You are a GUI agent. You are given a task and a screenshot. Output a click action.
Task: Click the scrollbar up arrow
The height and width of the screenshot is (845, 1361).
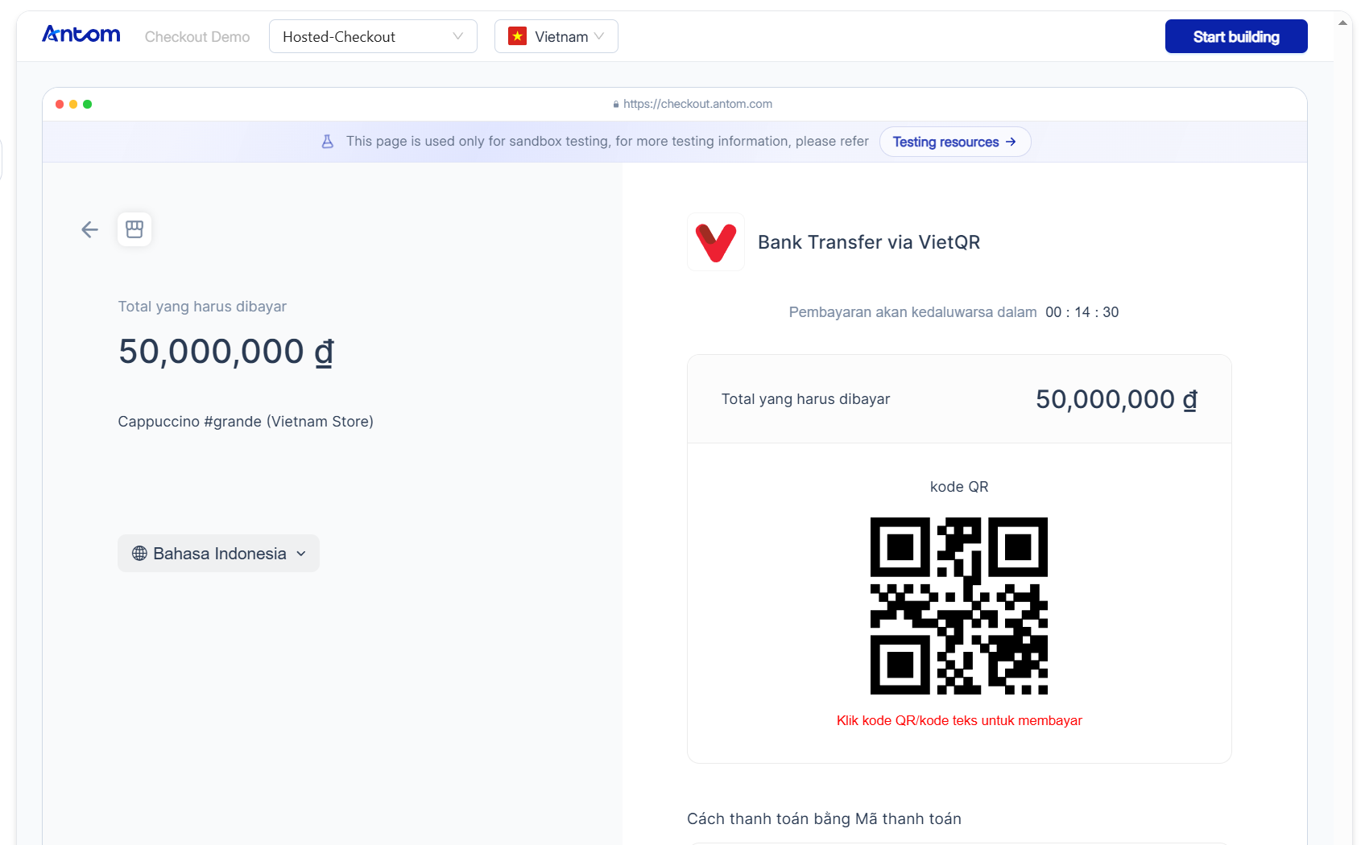(x=1342, y=23)
